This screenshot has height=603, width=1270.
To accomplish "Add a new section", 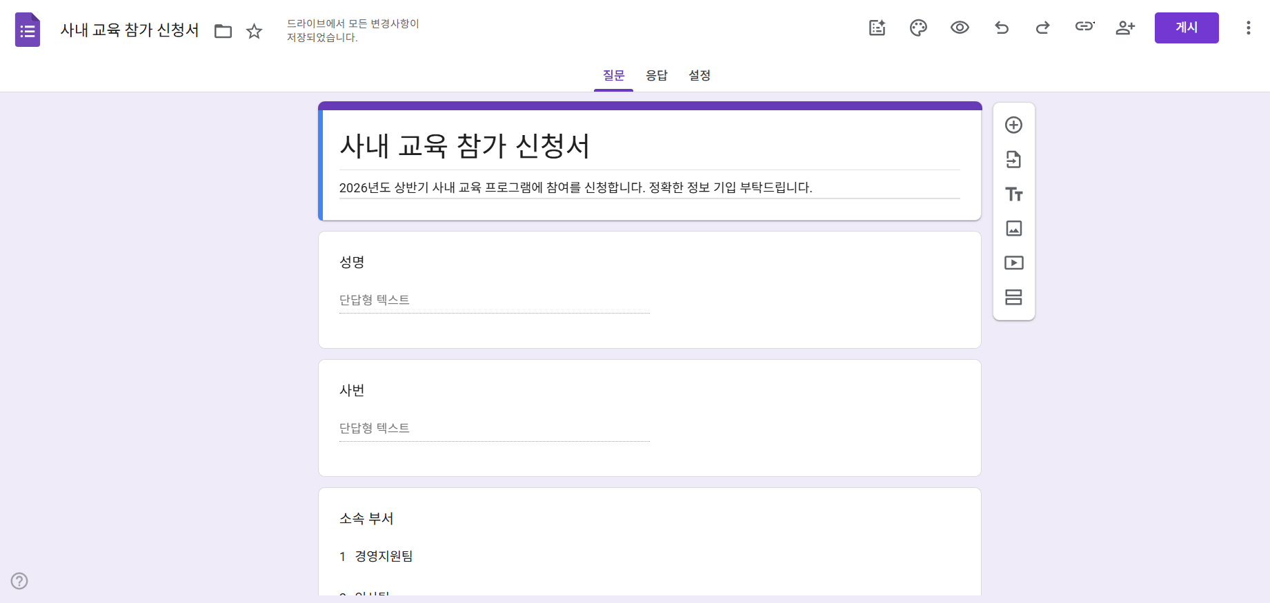I will [1013, 297].
